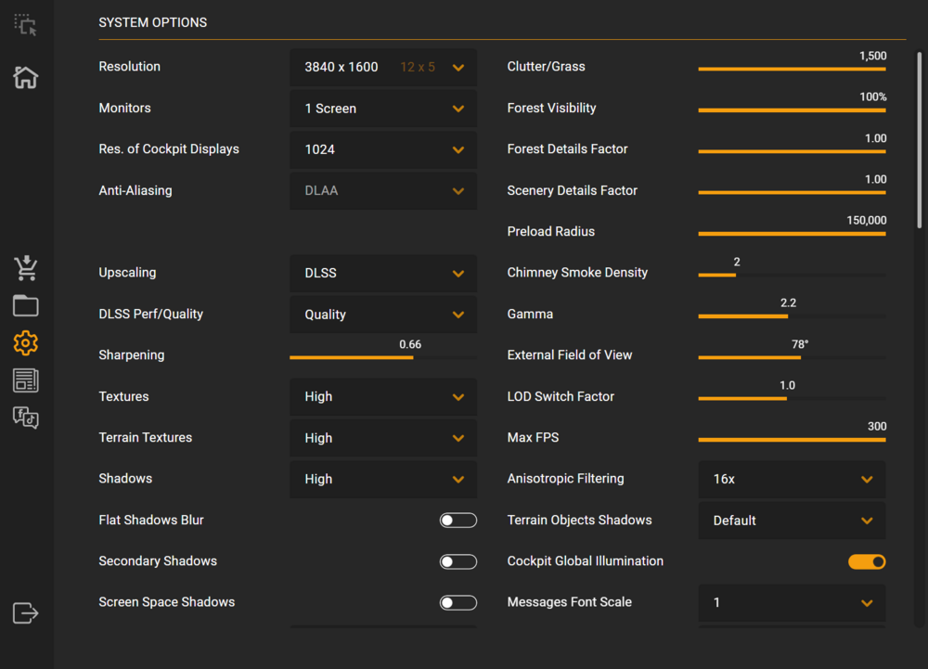Open the Resolution dropdown

click(383, 68)
